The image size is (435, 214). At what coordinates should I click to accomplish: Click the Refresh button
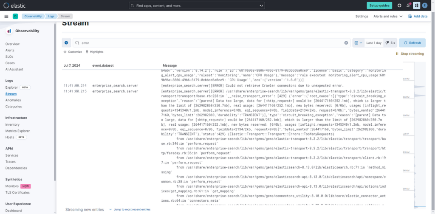(x=412, y=43)
